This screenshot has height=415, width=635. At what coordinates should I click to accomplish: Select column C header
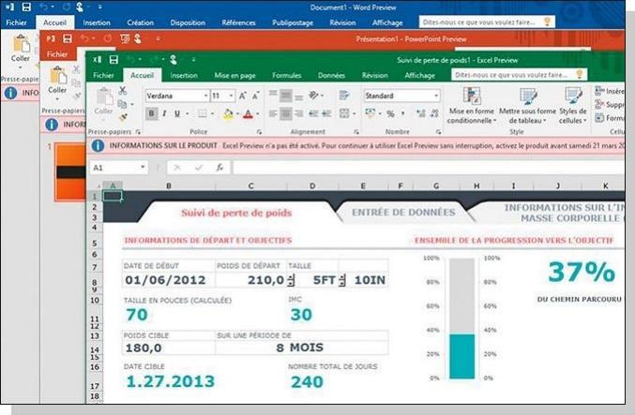click(x=251, y=186)
